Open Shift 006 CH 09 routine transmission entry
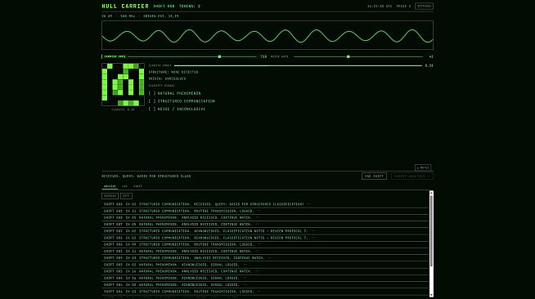Screen dimensions: 535x299 coord(265,244)
